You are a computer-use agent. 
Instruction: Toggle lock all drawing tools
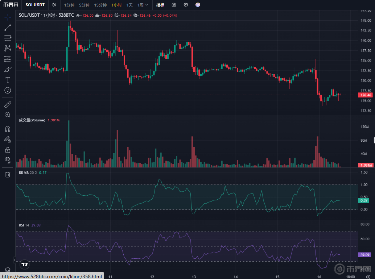coord(8,150)
